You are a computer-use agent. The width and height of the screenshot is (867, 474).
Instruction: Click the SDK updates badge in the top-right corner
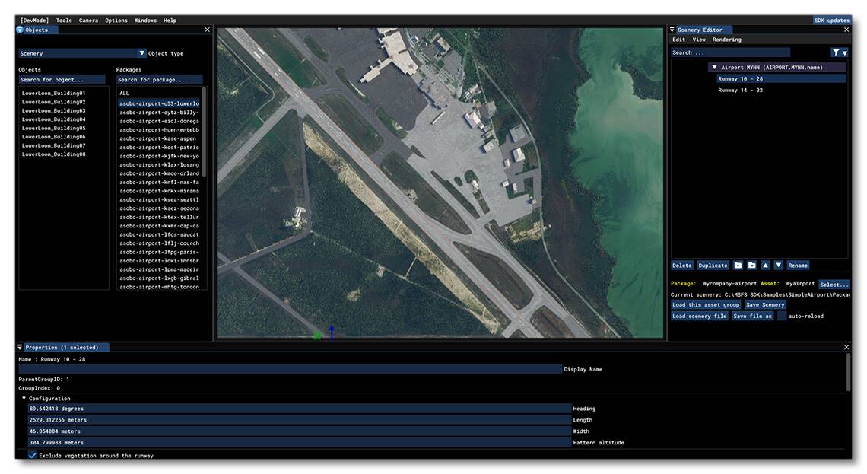(x=831, y=20)
